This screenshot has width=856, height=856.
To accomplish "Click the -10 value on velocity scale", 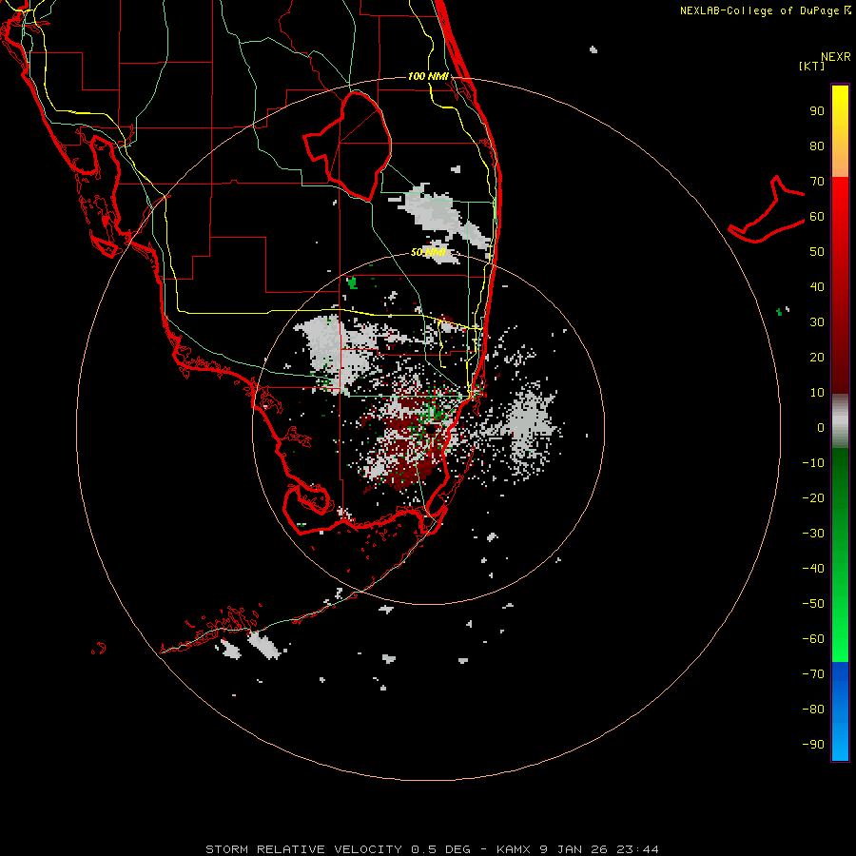I will 813,463.
